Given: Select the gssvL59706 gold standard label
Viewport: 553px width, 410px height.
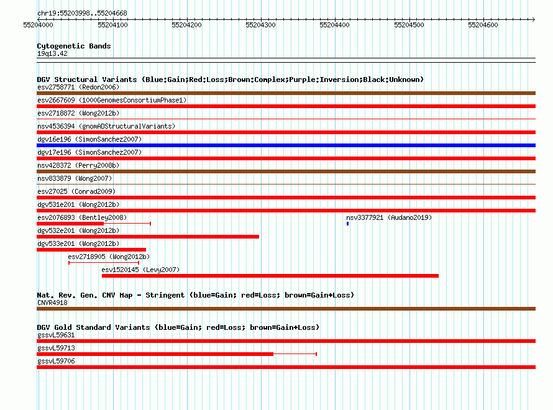Looking at the screenshot, I should [x=56, y=361].
